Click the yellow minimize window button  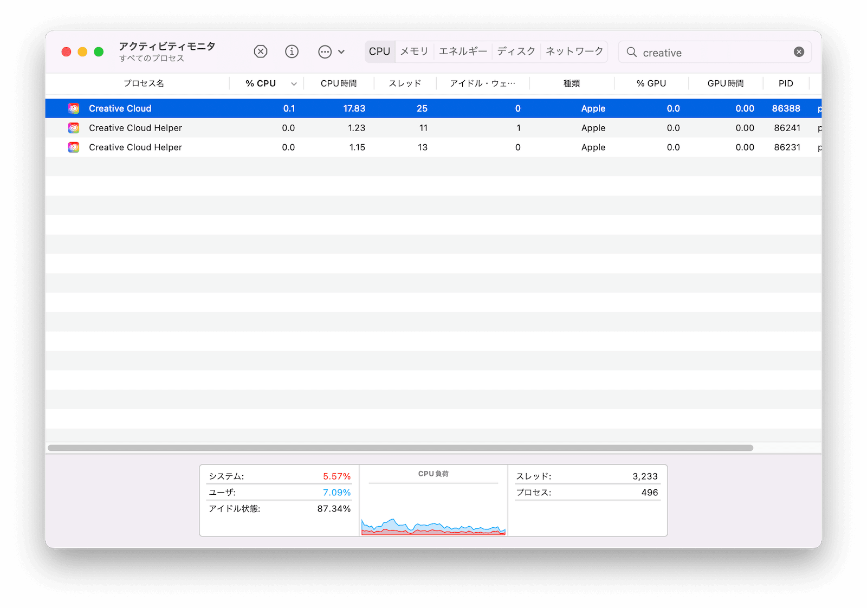[x=82, y=51]
